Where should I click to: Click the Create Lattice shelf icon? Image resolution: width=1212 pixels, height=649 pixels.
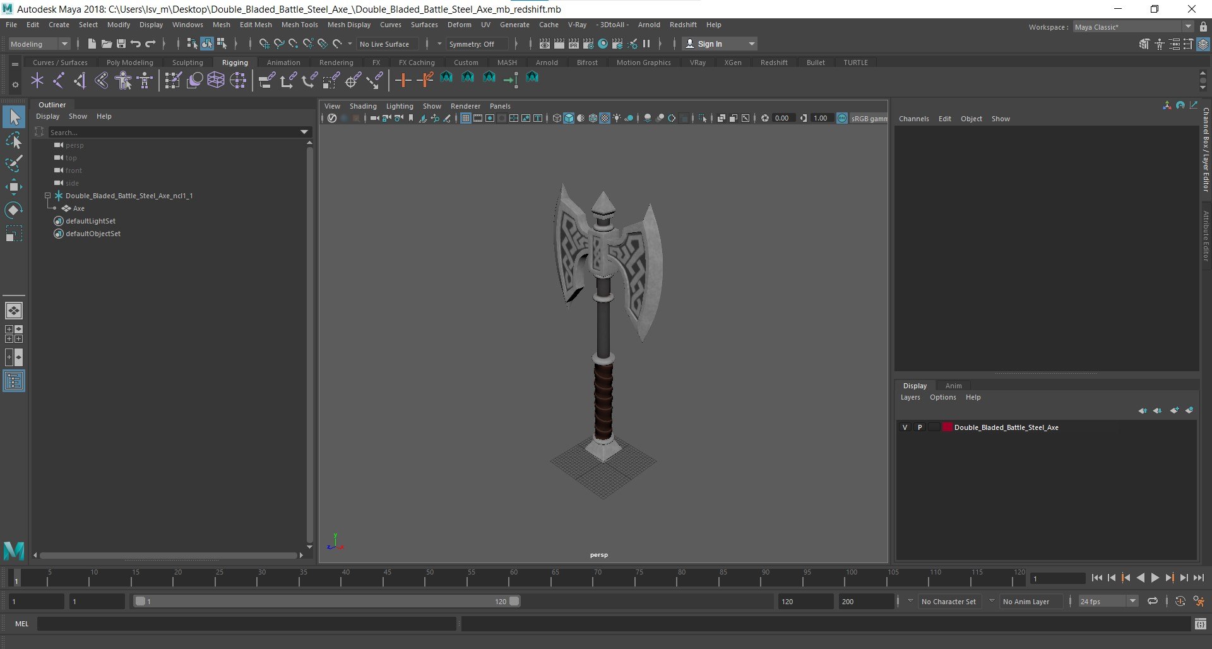[x=216, y=80]
